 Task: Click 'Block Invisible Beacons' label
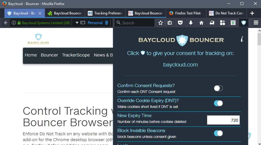141,131
